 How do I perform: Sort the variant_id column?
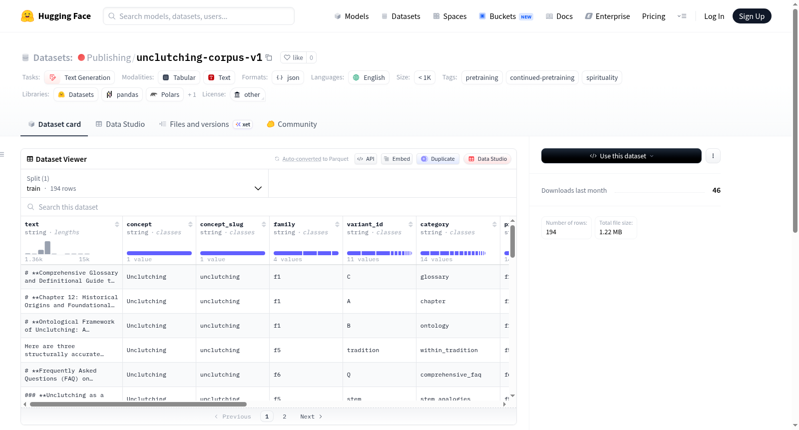coord(410,224)
